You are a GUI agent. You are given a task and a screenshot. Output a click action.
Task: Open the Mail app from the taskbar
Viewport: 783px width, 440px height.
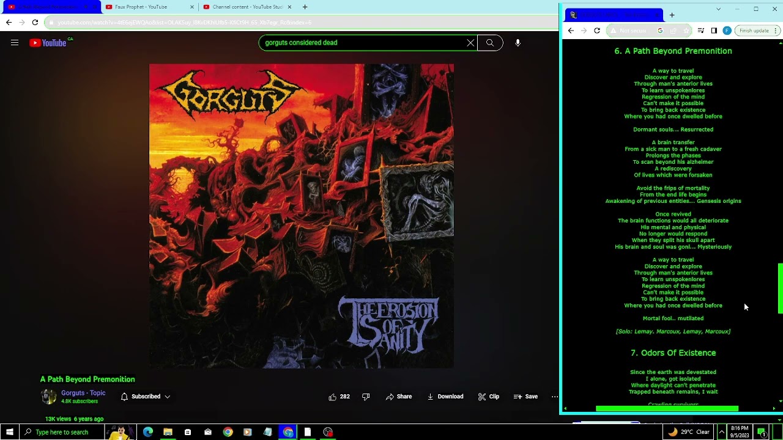[x=208, y=432]
